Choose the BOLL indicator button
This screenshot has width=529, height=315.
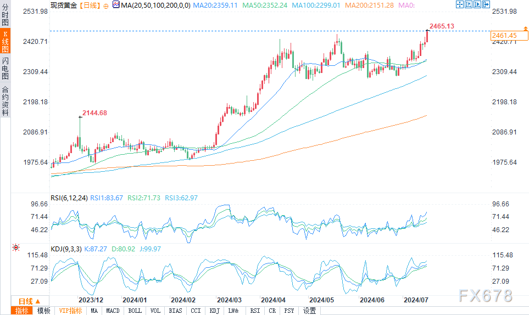135,311
